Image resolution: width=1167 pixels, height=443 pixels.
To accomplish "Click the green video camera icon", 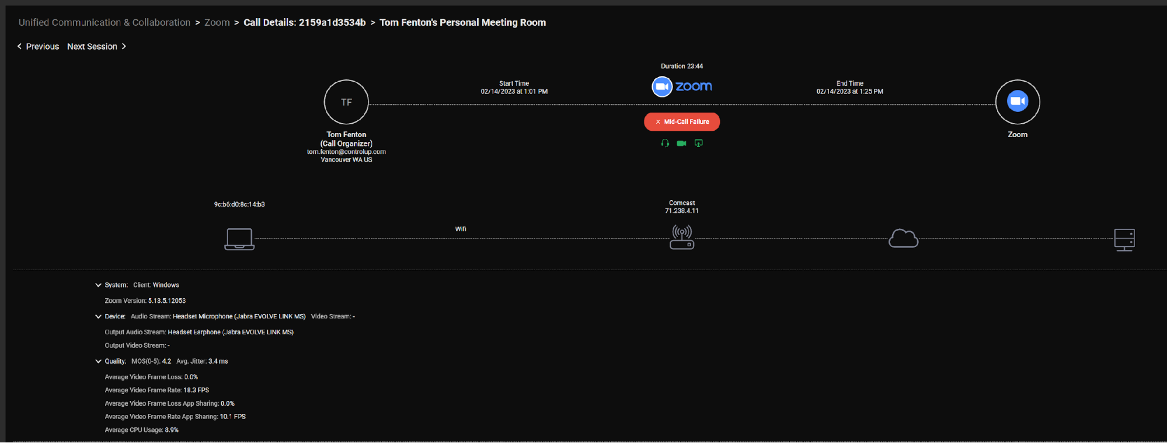I will point(681,143).
